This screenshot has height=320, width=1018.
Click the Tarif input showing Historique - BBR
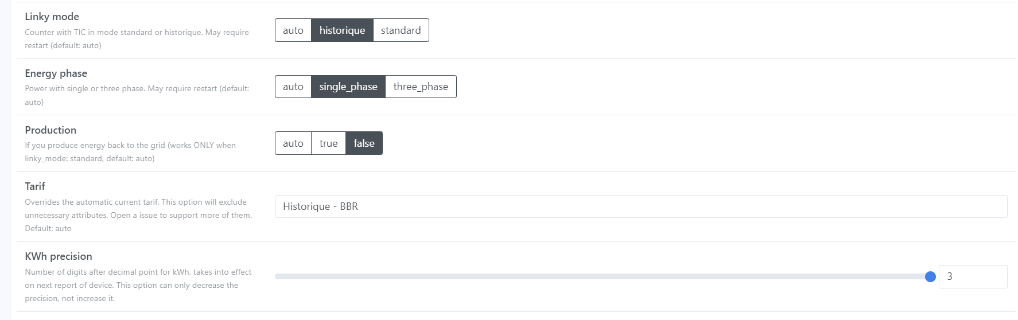[x=640, y=206]
